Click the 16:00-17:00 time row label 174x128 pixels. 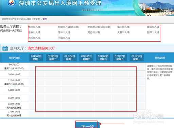14,104
